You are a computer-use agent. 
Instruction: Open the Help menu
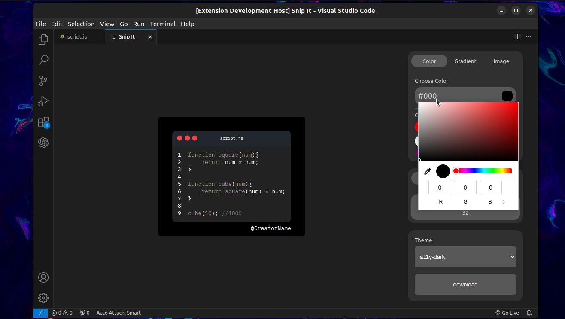188,24
